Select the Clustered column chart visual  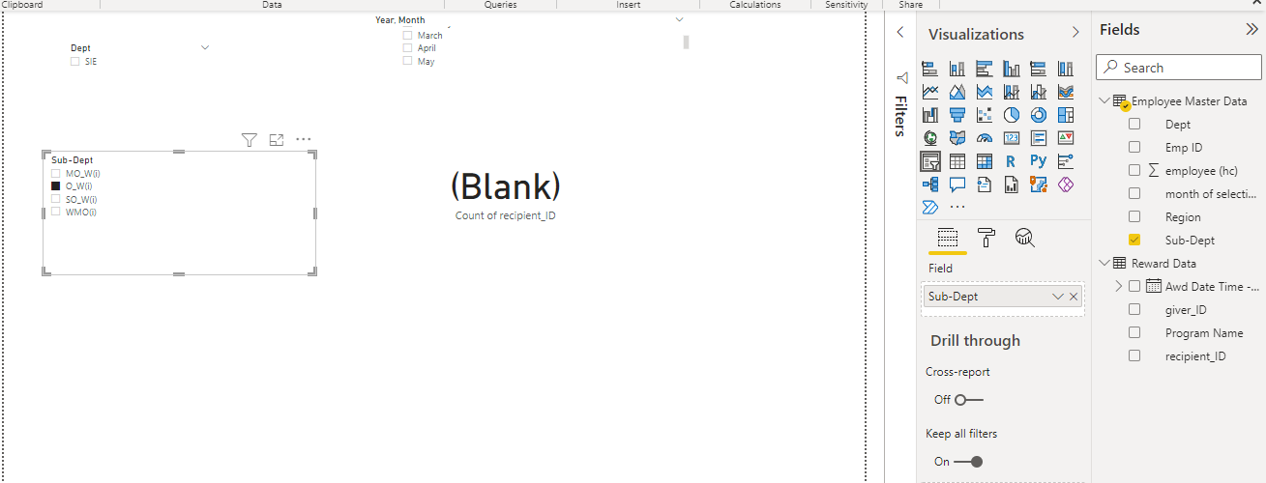[1012, 69]
